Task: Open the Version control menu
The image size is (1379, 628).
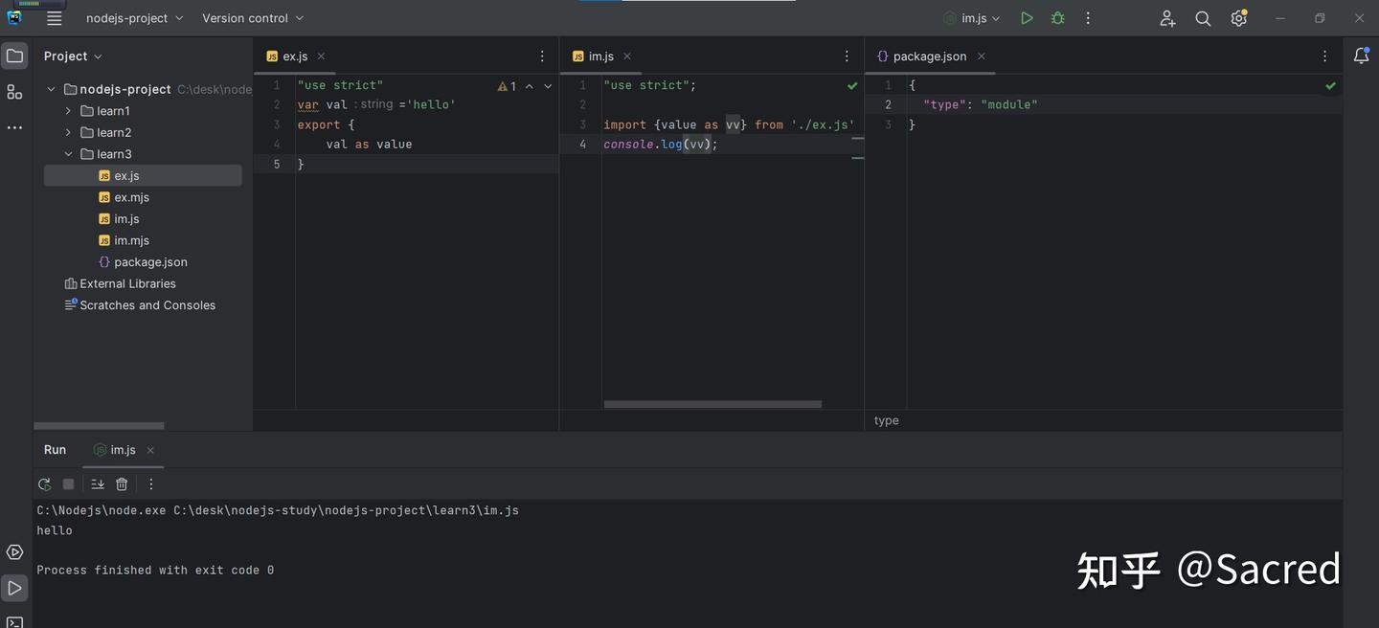Action: click(x=253, y=18)
